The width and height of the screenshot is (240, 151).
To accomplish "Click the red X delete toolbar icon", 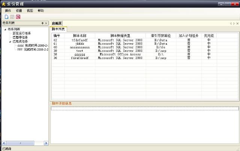I will 18,17.
